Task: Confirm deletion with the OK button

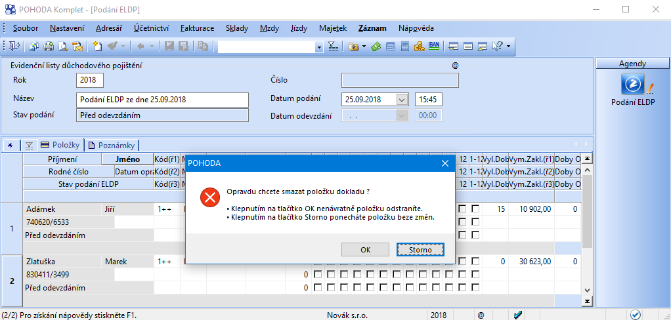Action: 366,249
